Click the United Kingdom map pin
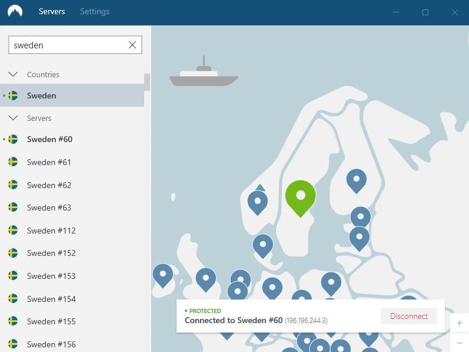This screenshot has height=352, width=469. (x=206, y=280)
